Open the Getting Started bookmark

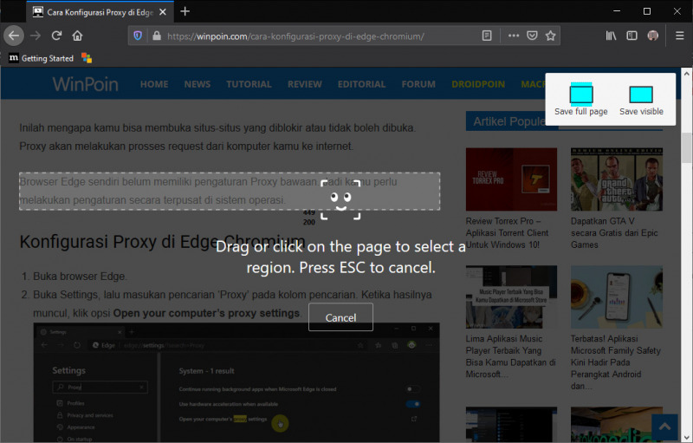click(41, 58)
